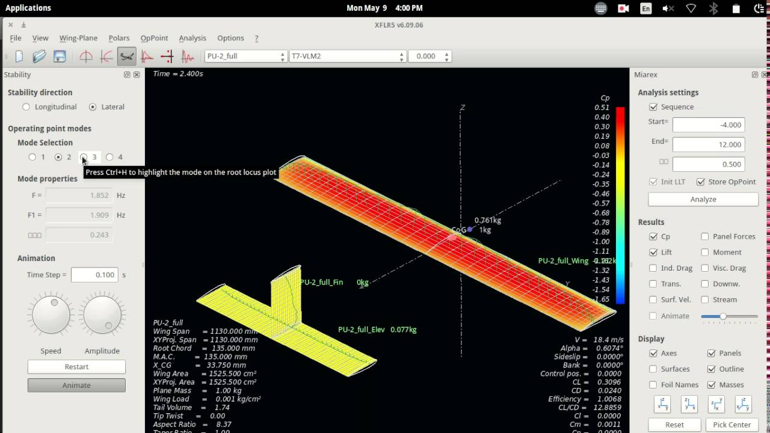The width and height of the screenshot is (770, 433).
Task: Click the Analyze button
Action: pyautogui.click(x=703, y=199)
